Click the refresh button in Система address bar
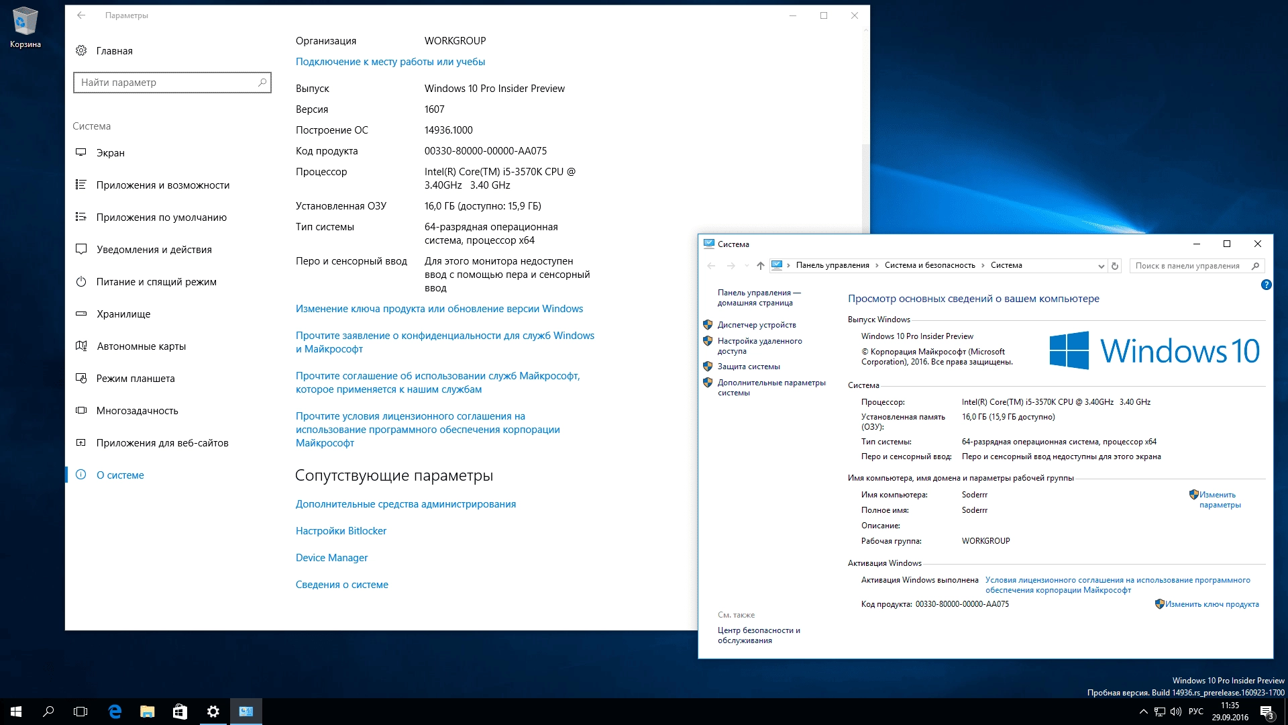 point(1115,266)
